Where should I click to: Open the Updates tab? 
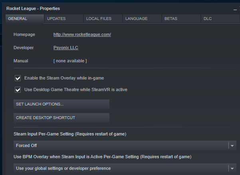tap(64, 19)
